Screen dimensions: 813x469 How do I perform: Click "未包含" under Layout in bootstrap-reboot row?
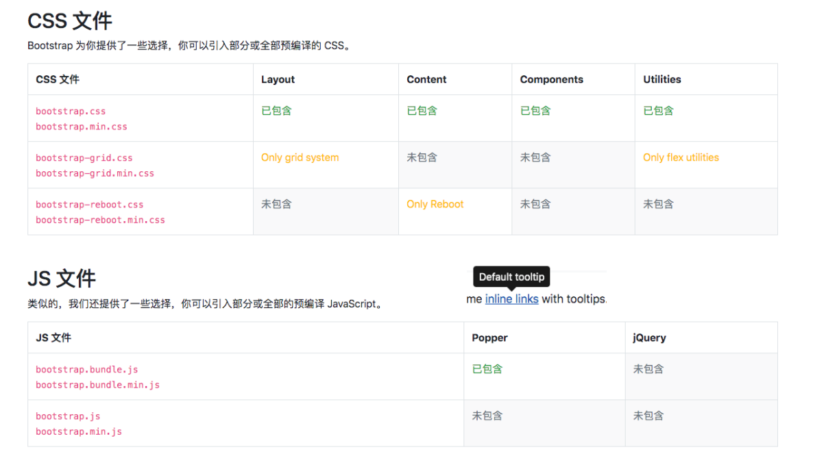[x=276, y=204]
